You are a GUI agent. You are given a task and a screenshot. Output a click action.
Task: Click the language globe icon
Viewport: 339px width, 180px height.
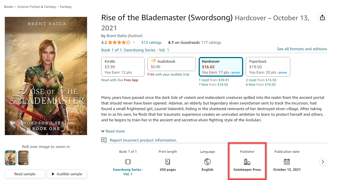tap(207, 161)
